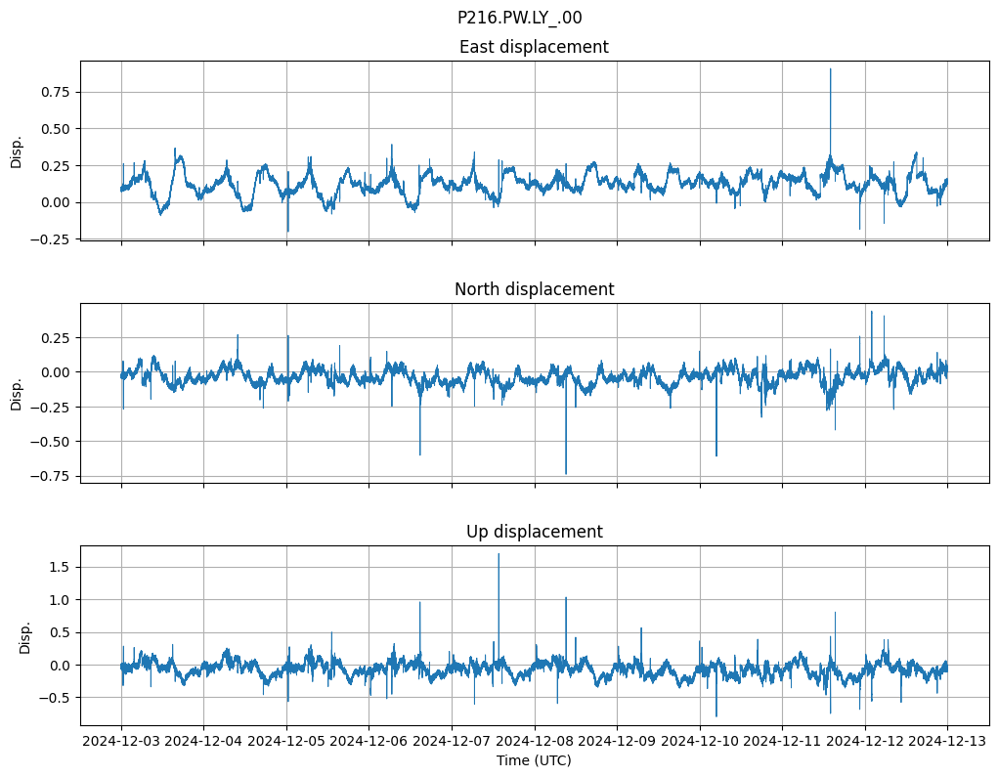The image size is (998, 777).
Task: Click the tallest spike in East displacement plot
Action: coord(830,69)
